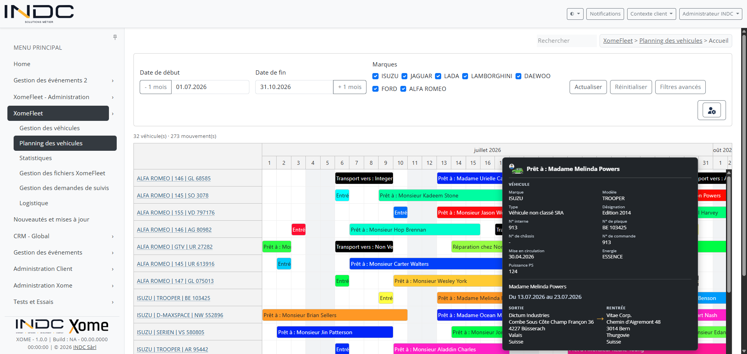Select the Prêt à : Monsieur Kadeem Stone bar
This screenshot has width=747, height=354.
pyautogui.click(x=440, y=195)
